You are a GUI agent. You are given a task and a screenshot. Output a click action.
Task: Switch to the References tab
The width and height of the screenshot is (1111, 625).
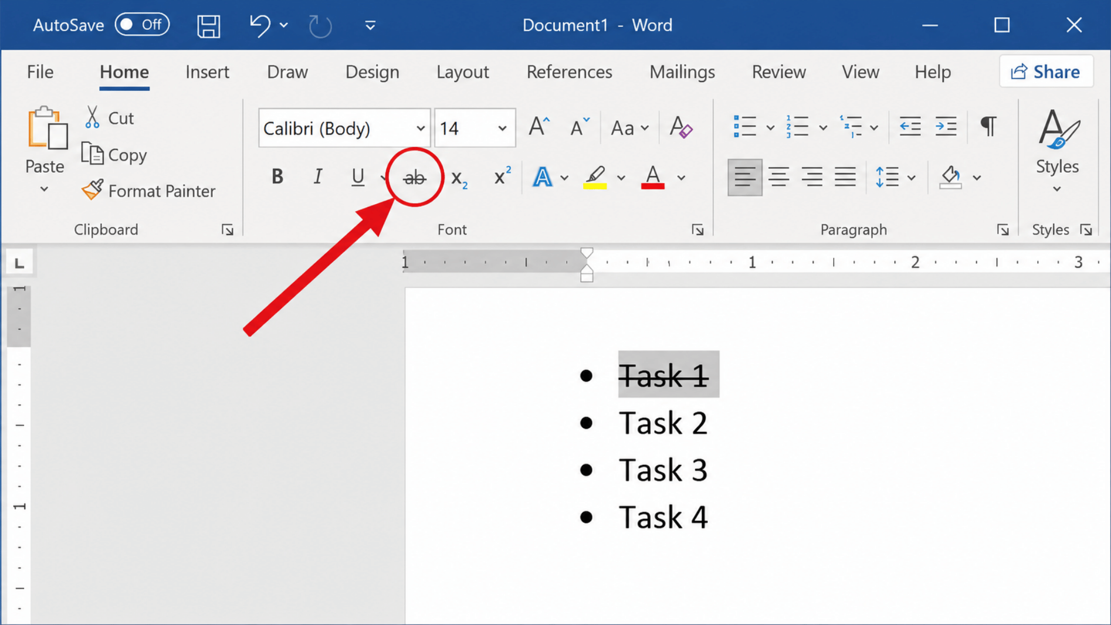(x=569, y=72)
